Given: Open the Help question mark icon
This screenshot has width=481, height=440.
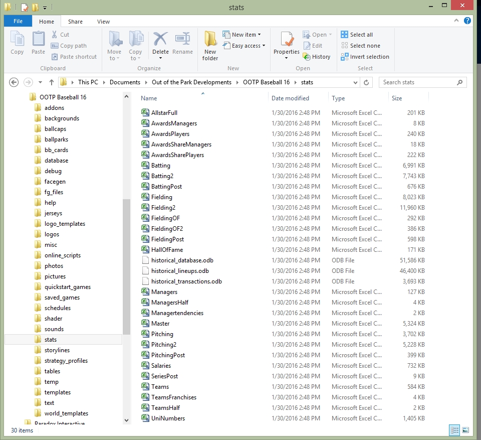Looking at the screenshot, I should coord(467,21).
